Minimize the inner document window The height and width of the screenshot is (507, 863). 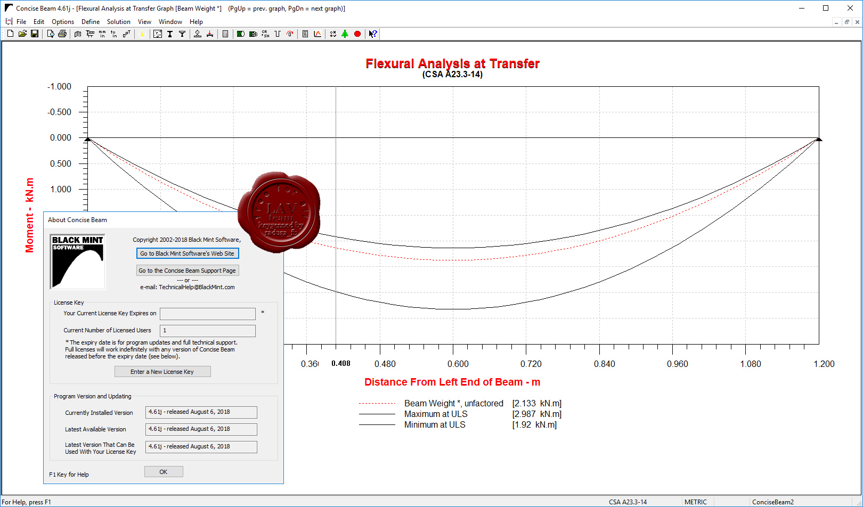click(837, 22)
